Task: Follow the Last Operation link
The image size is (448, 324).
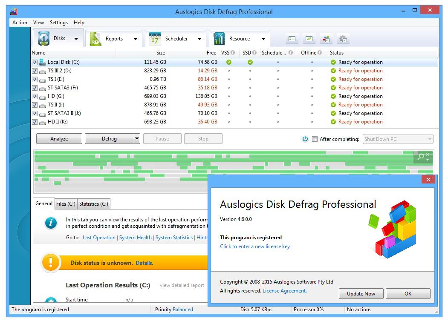Action: pos(99,238)
